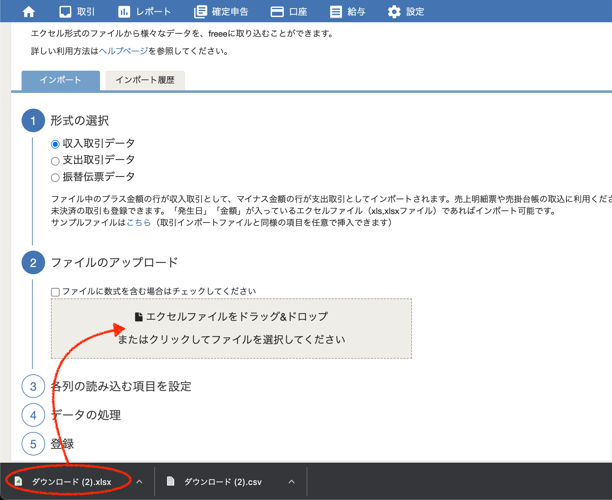Click the 給与 receipt icon
The image size is (612, 500).
pyautogui.click(x=336, y=12)
